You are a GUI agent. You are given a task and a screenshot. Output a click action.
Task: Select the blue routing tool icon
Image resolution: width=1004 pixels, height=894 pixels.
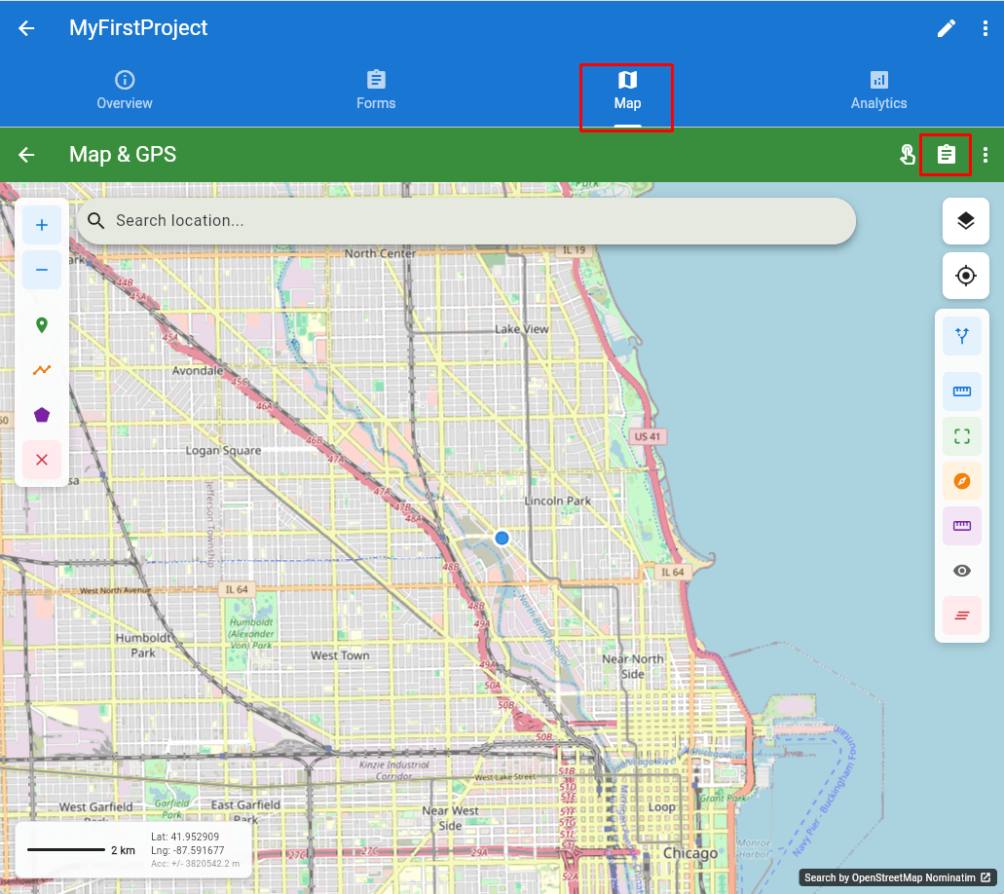pos(962,335)
